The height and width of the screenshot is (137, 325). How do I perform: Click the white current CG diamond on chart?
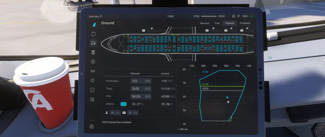click(x=228, y=102)
